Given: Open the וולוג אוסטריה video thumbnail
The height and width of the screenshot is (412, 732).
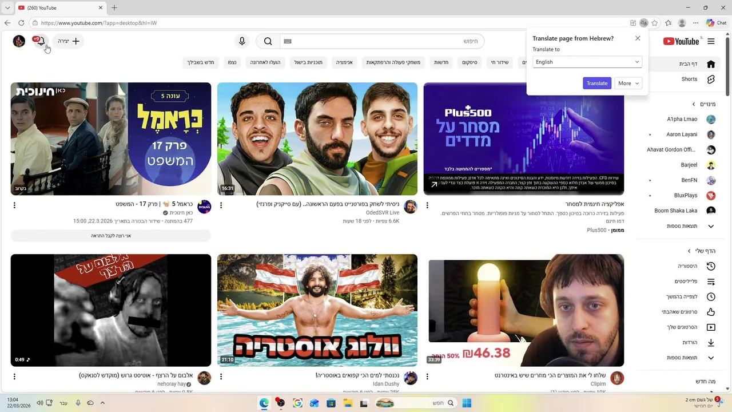Looking at the screenshot, I should coord(317,310).
